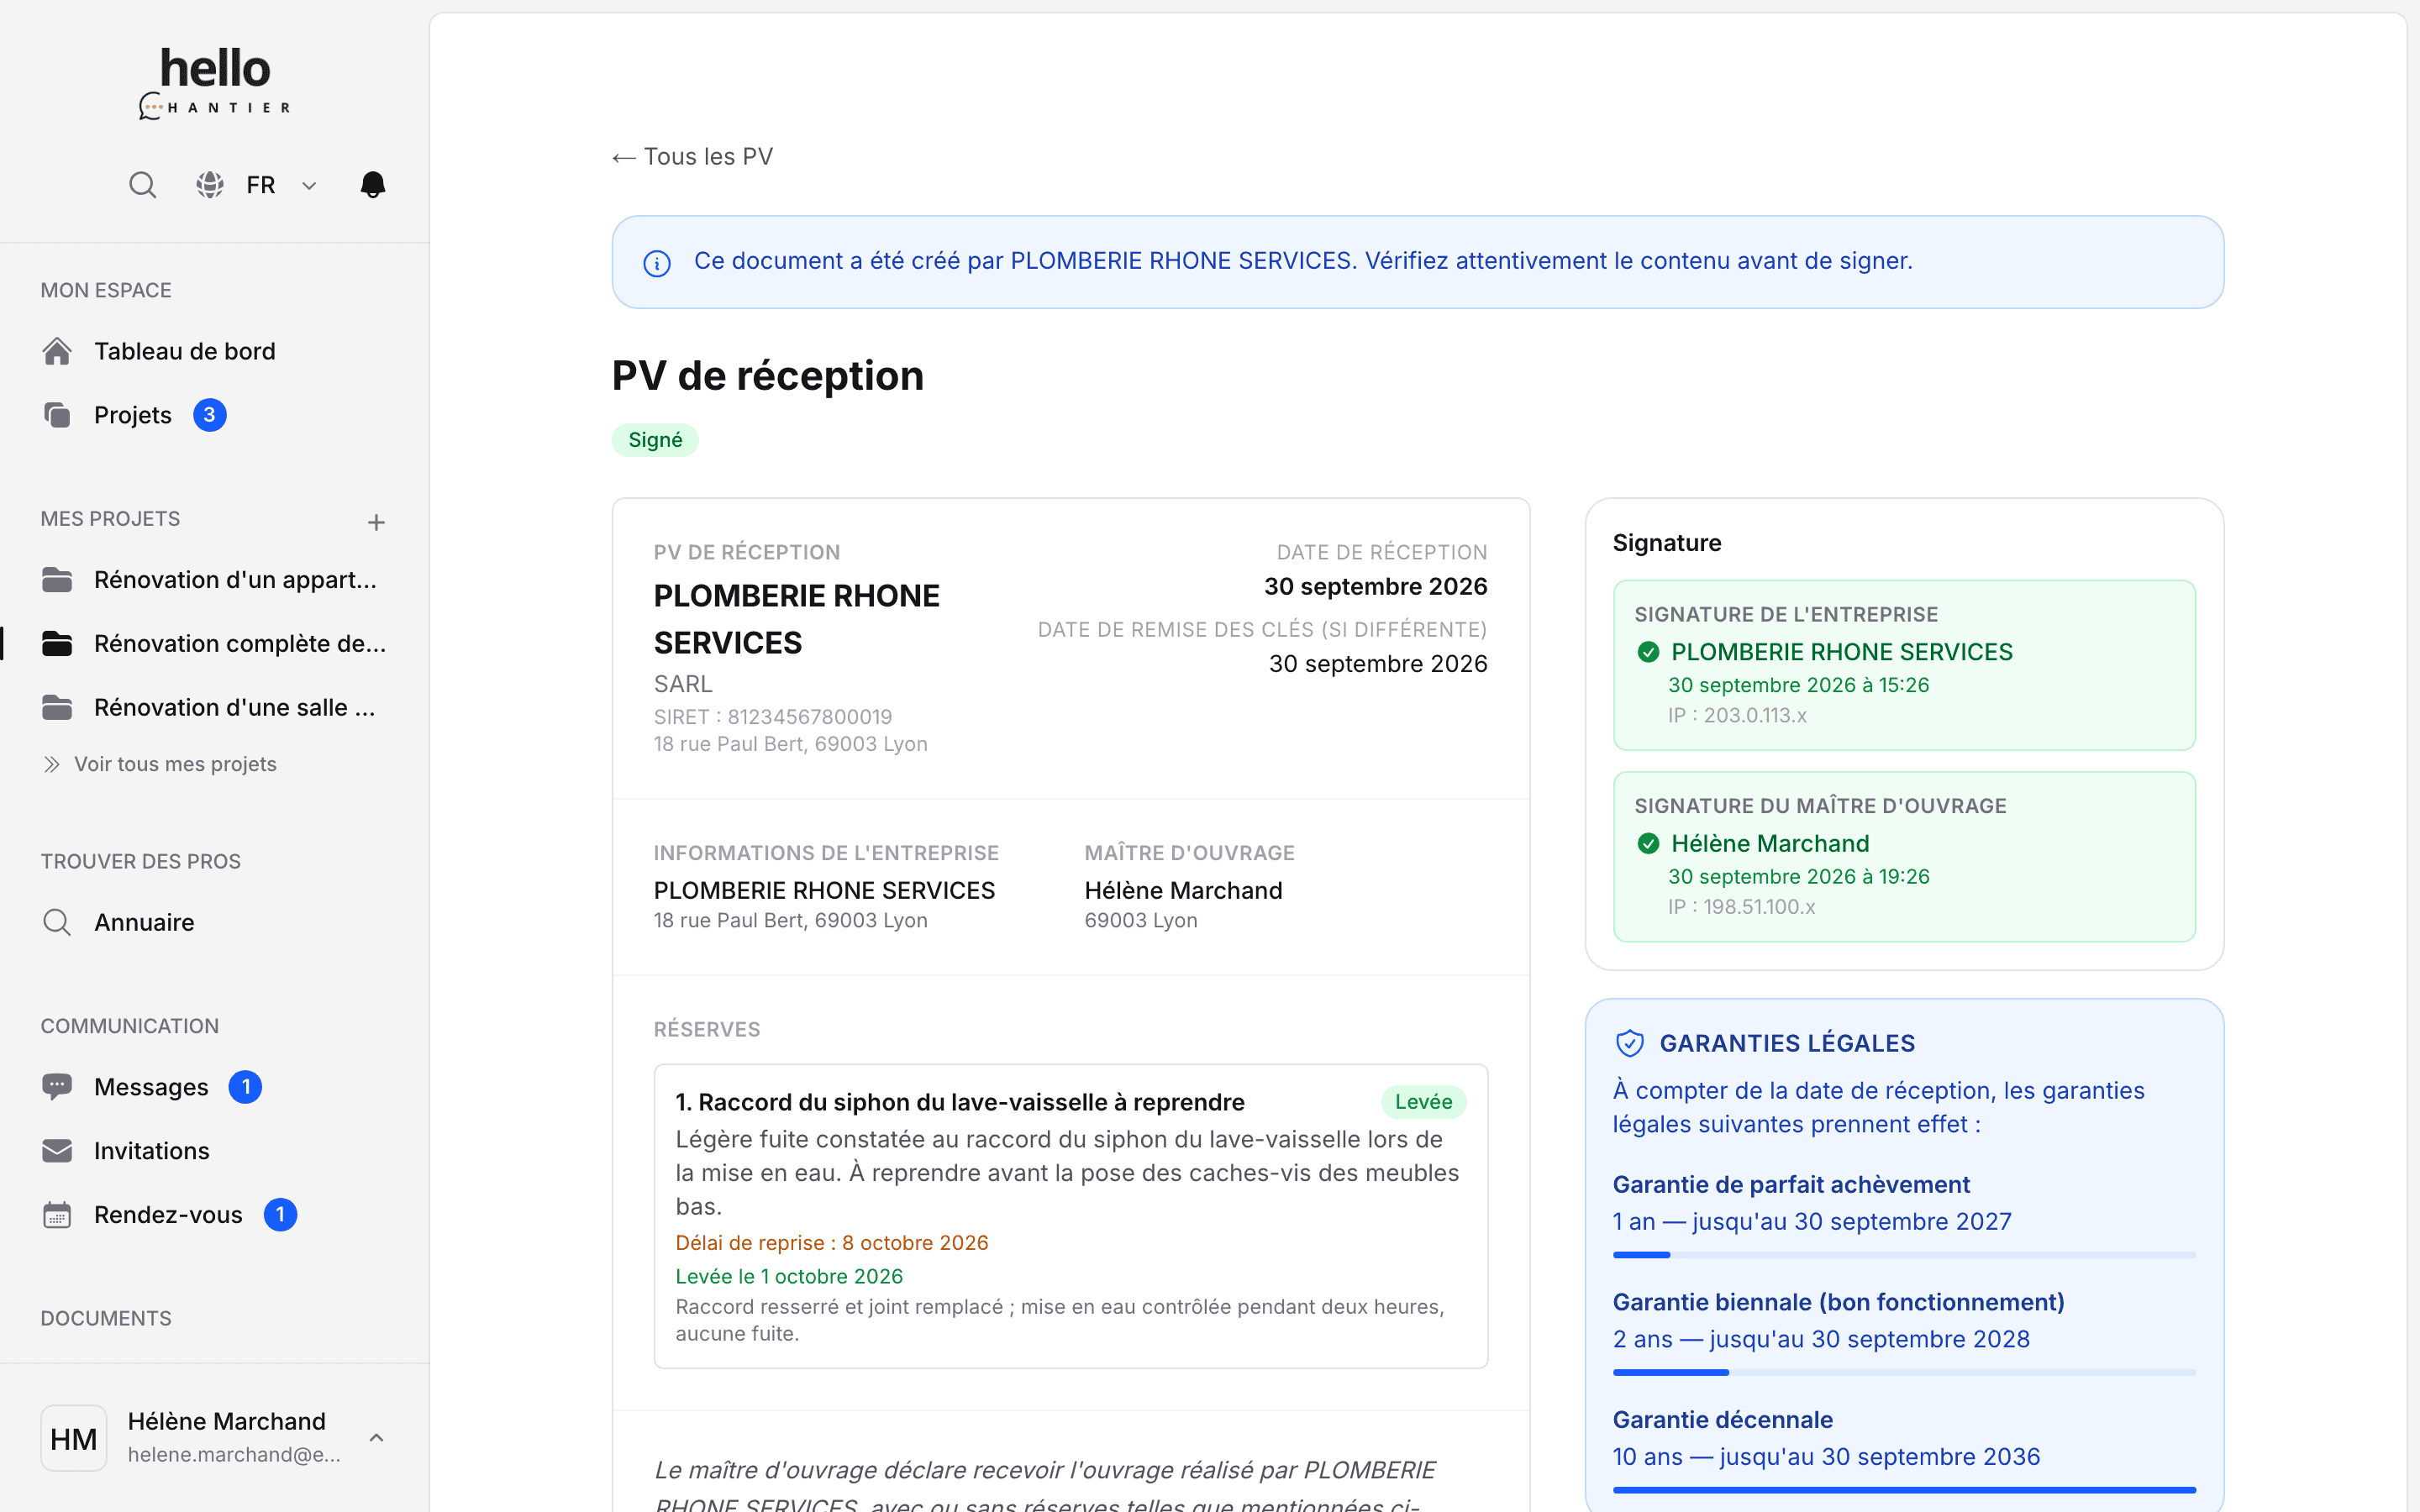The height and width of the screenshot is (1512, 2420).
Task: Click the home icon beside Tableau de bord
Action: point(57,351)
